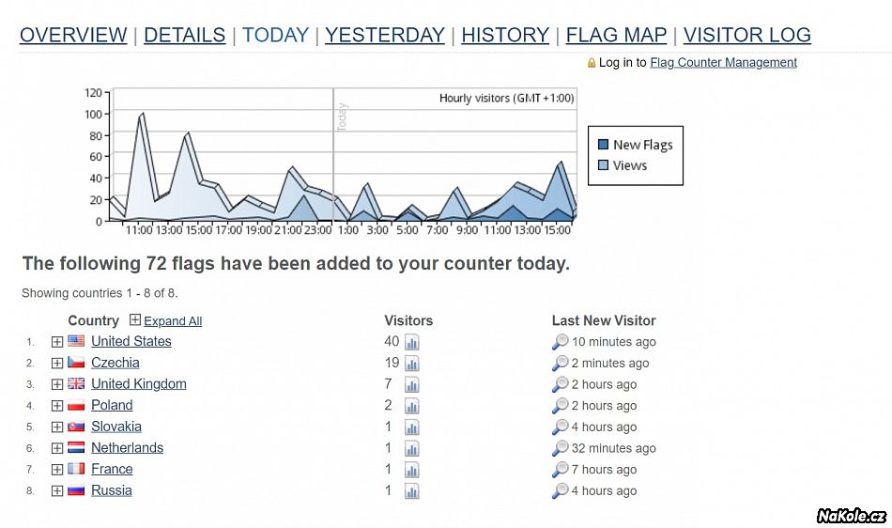Click the United Kingdom flag icon
The height and width of the screenshot is (528, 892).
pyautogui.click(x=76, y=384)
